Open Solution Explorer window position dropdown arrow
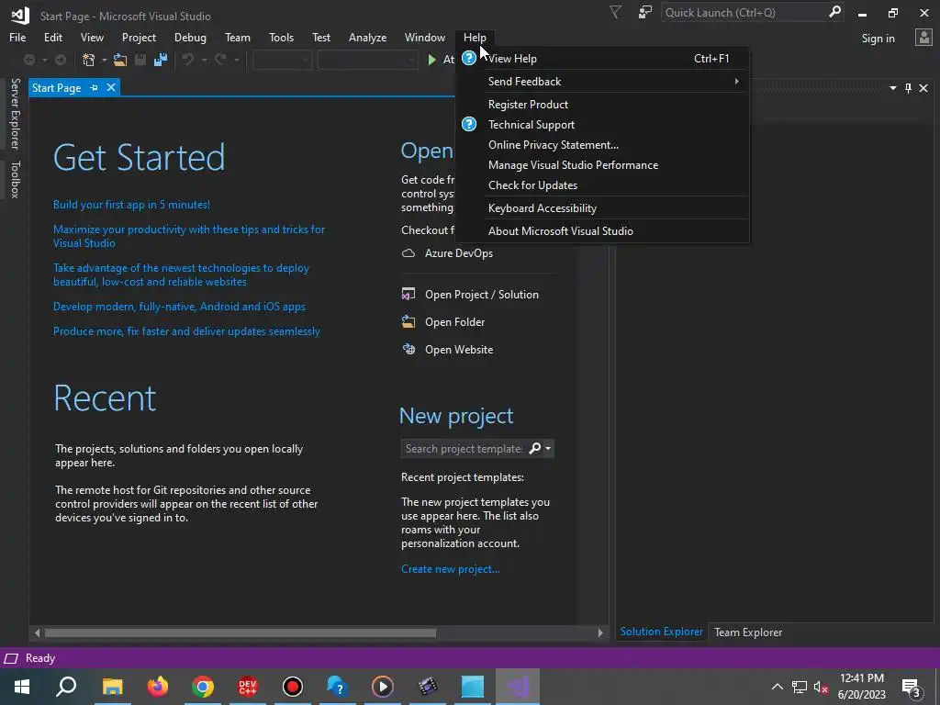Viewport: 940px width, 705px height. 892,88
